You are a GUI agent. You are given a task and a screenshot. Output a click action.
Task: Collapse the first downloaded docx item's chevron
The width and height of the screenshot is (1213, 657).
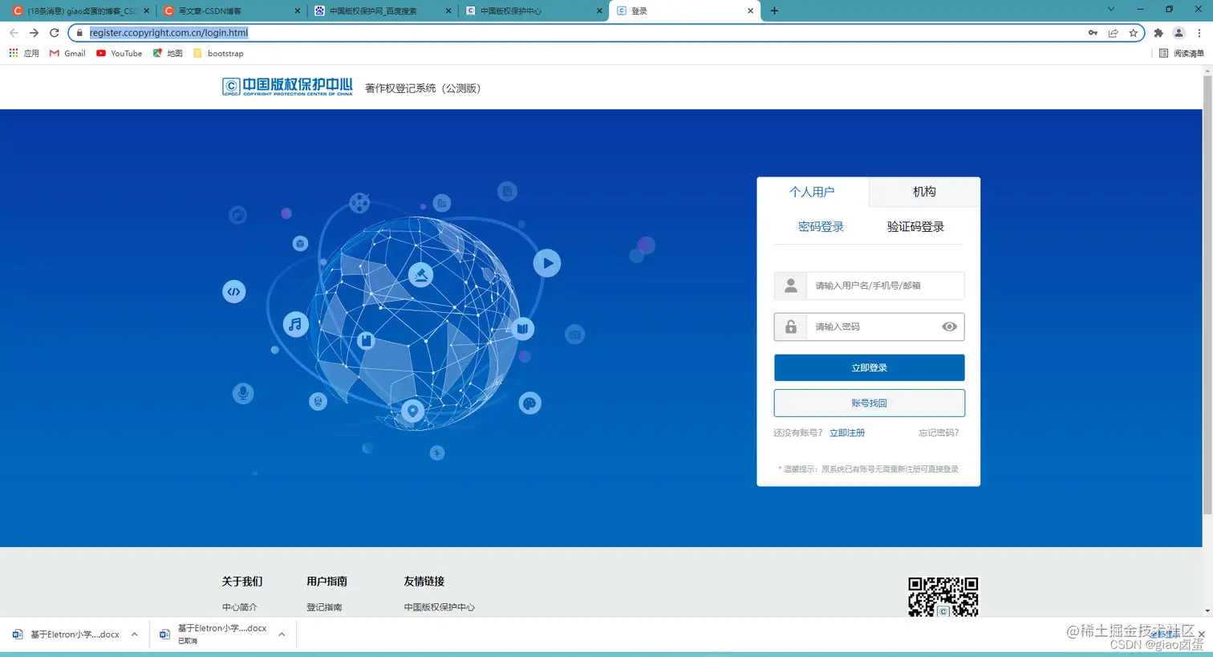(134, 634)
